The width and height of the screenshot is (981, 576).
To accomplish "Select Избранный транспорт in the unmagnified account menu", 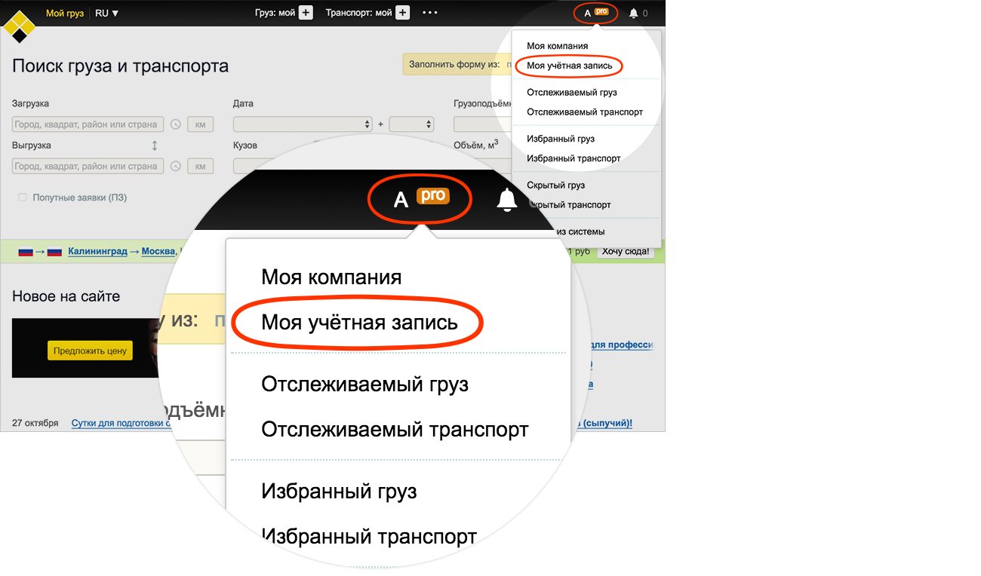I will [x=574, y=159].
